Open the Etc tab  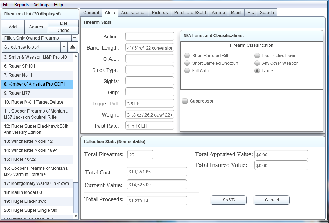click(x=251, y=12)
